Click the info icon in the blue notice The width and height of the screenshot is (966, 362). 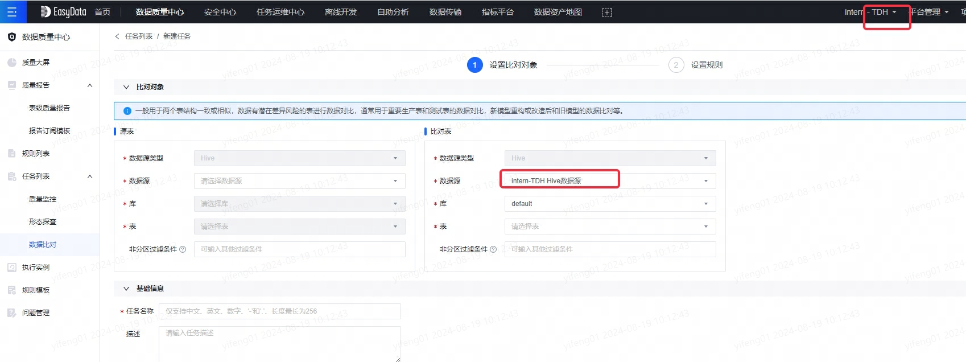pos(127,111)
